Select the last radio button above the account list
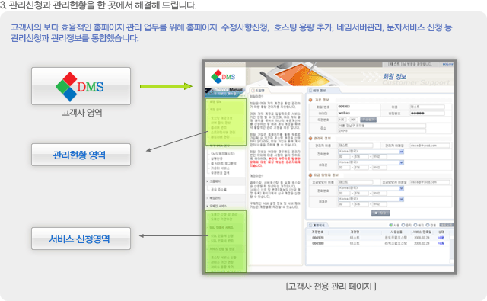The height and width of the screenshot is (301, 487). click(x=428, y=225)
